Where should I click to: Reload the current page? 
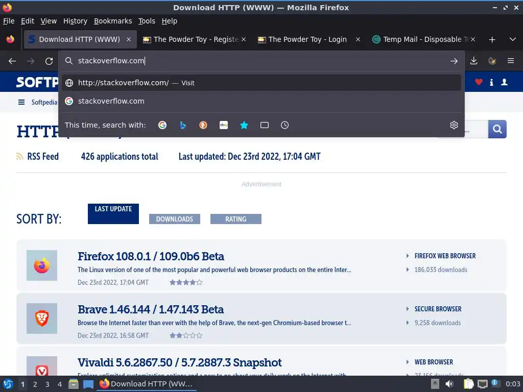click(x=49, y=61)
